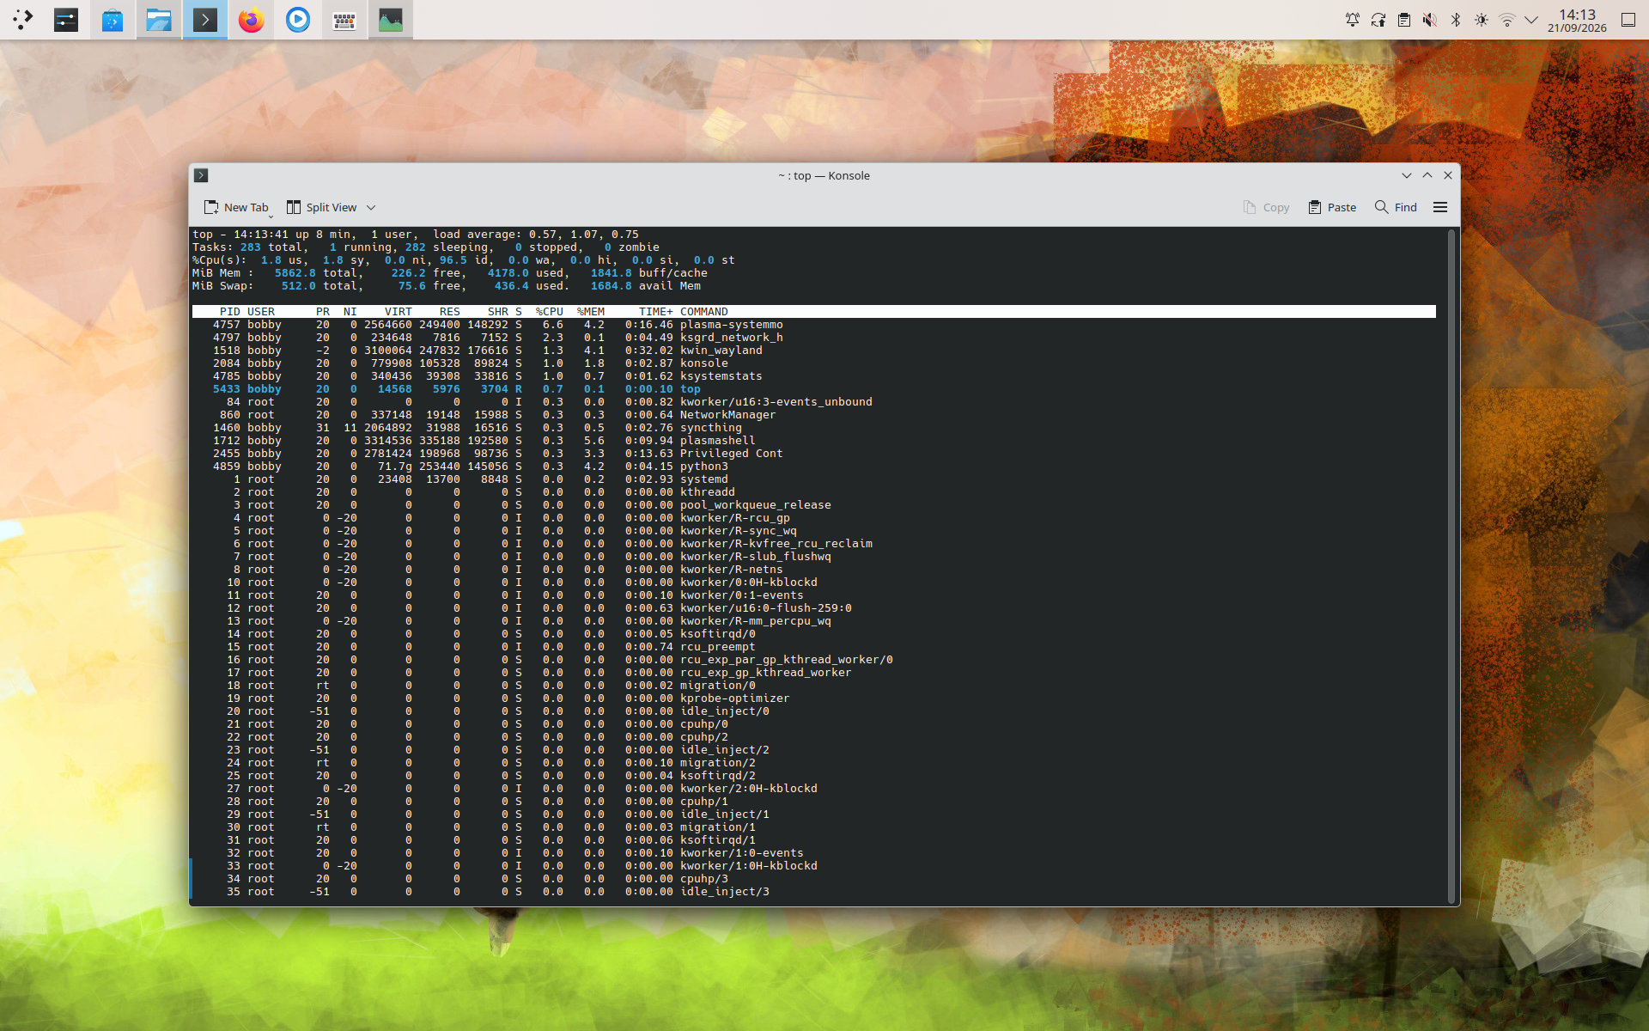Open clipboard history in system tray

click(x=1404, y=20)
